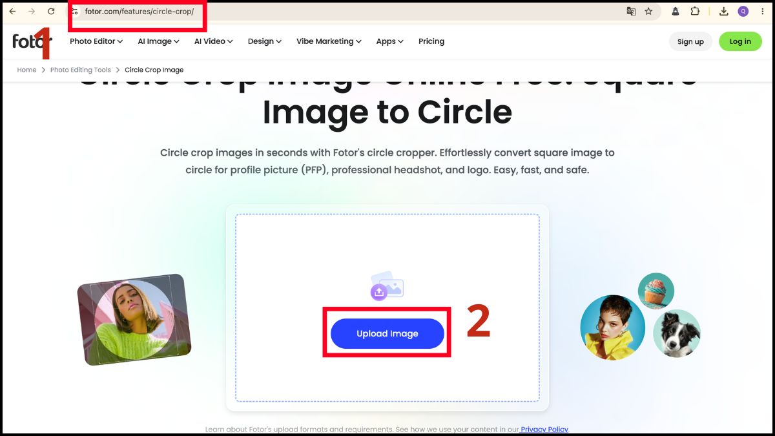Click the Sign up button
The height and width of the screenshot is (436, 775).
click(x=690, y=41)
